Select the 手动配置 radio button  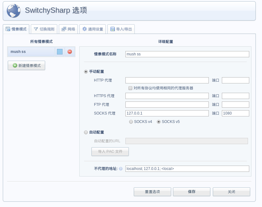coord(86,72)
